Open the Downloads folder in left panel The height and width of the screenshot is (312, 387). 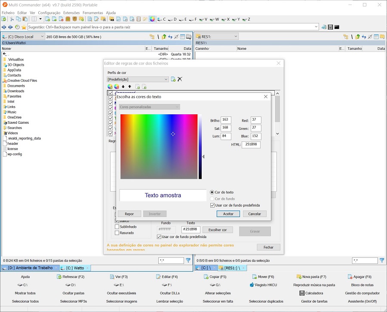point(16,91)
